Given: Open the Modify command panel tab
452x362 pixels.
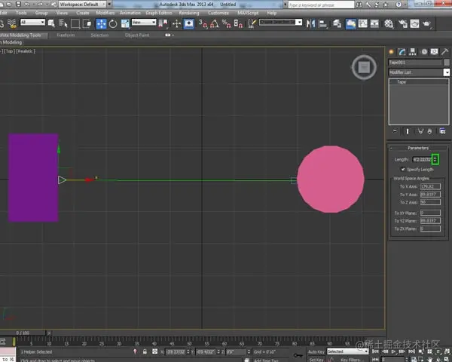Looking at the screenshot, I should click(402, 52).
